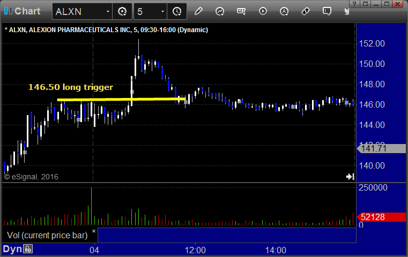Open the help question mark button
The image size is (408, 257).
(x=354, y=4)
